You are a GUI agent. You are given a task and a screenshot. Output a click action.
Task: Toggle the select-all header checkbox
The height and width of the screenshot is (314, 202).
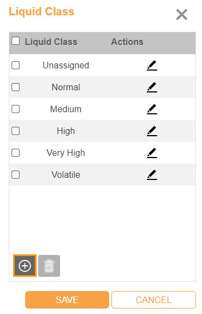[16, 41]
